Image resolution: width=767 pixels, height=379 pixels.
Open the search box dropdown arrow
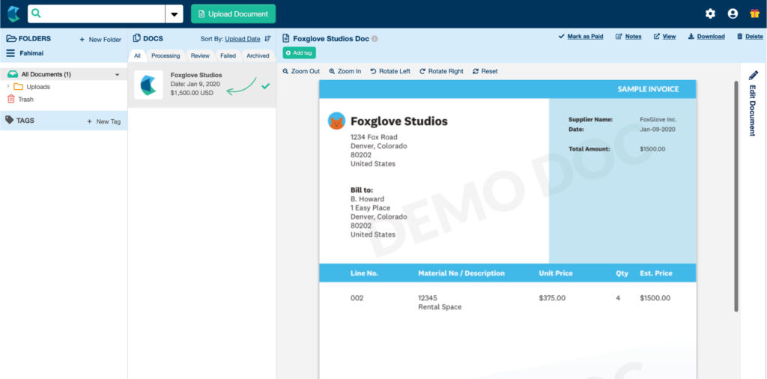tap(174, 14)
